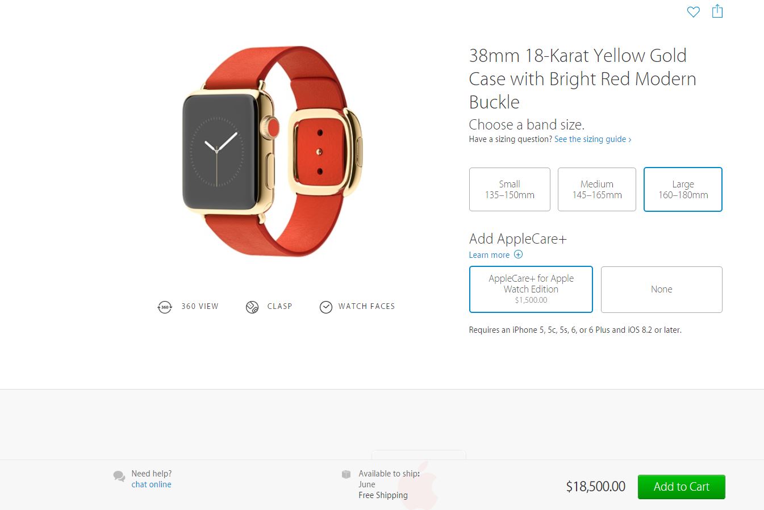Screen dimensions: 764x510
Task: Select Large 160–180mm band size
Action: coord(683,189)
